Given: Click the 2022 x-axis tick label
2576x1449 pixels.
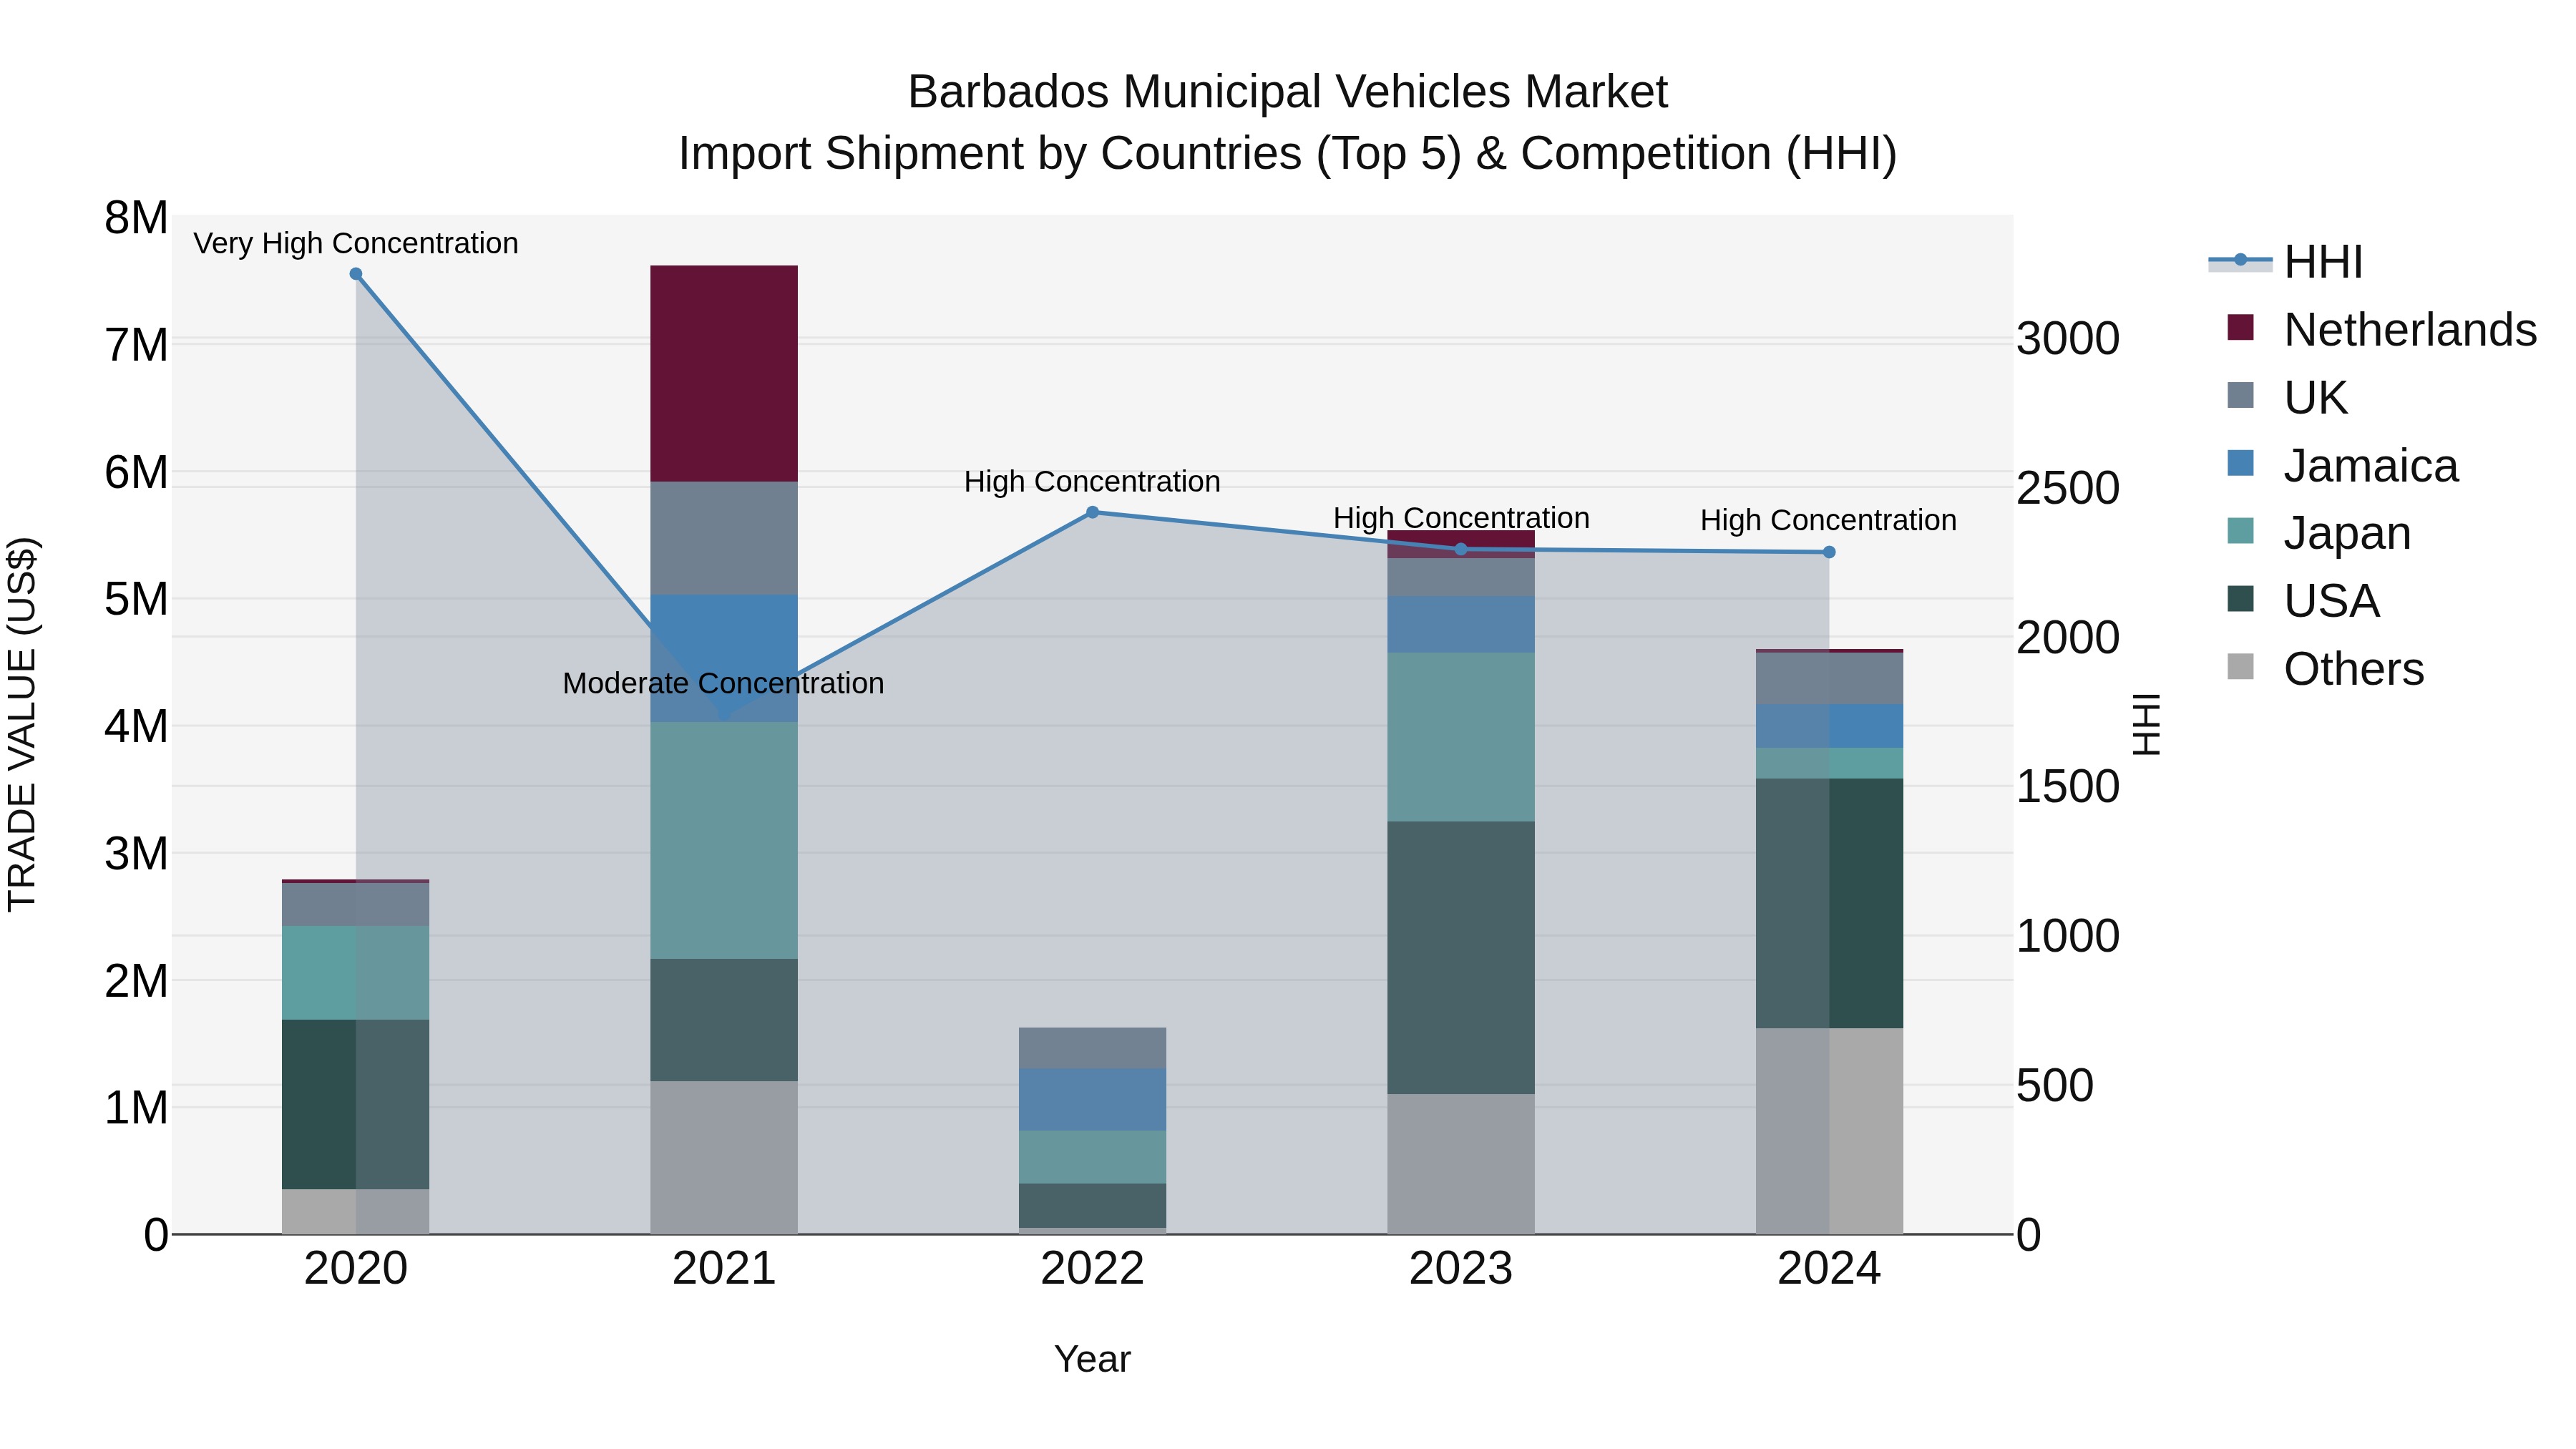Looking at the screenshot, I should pos(1092,1269).
